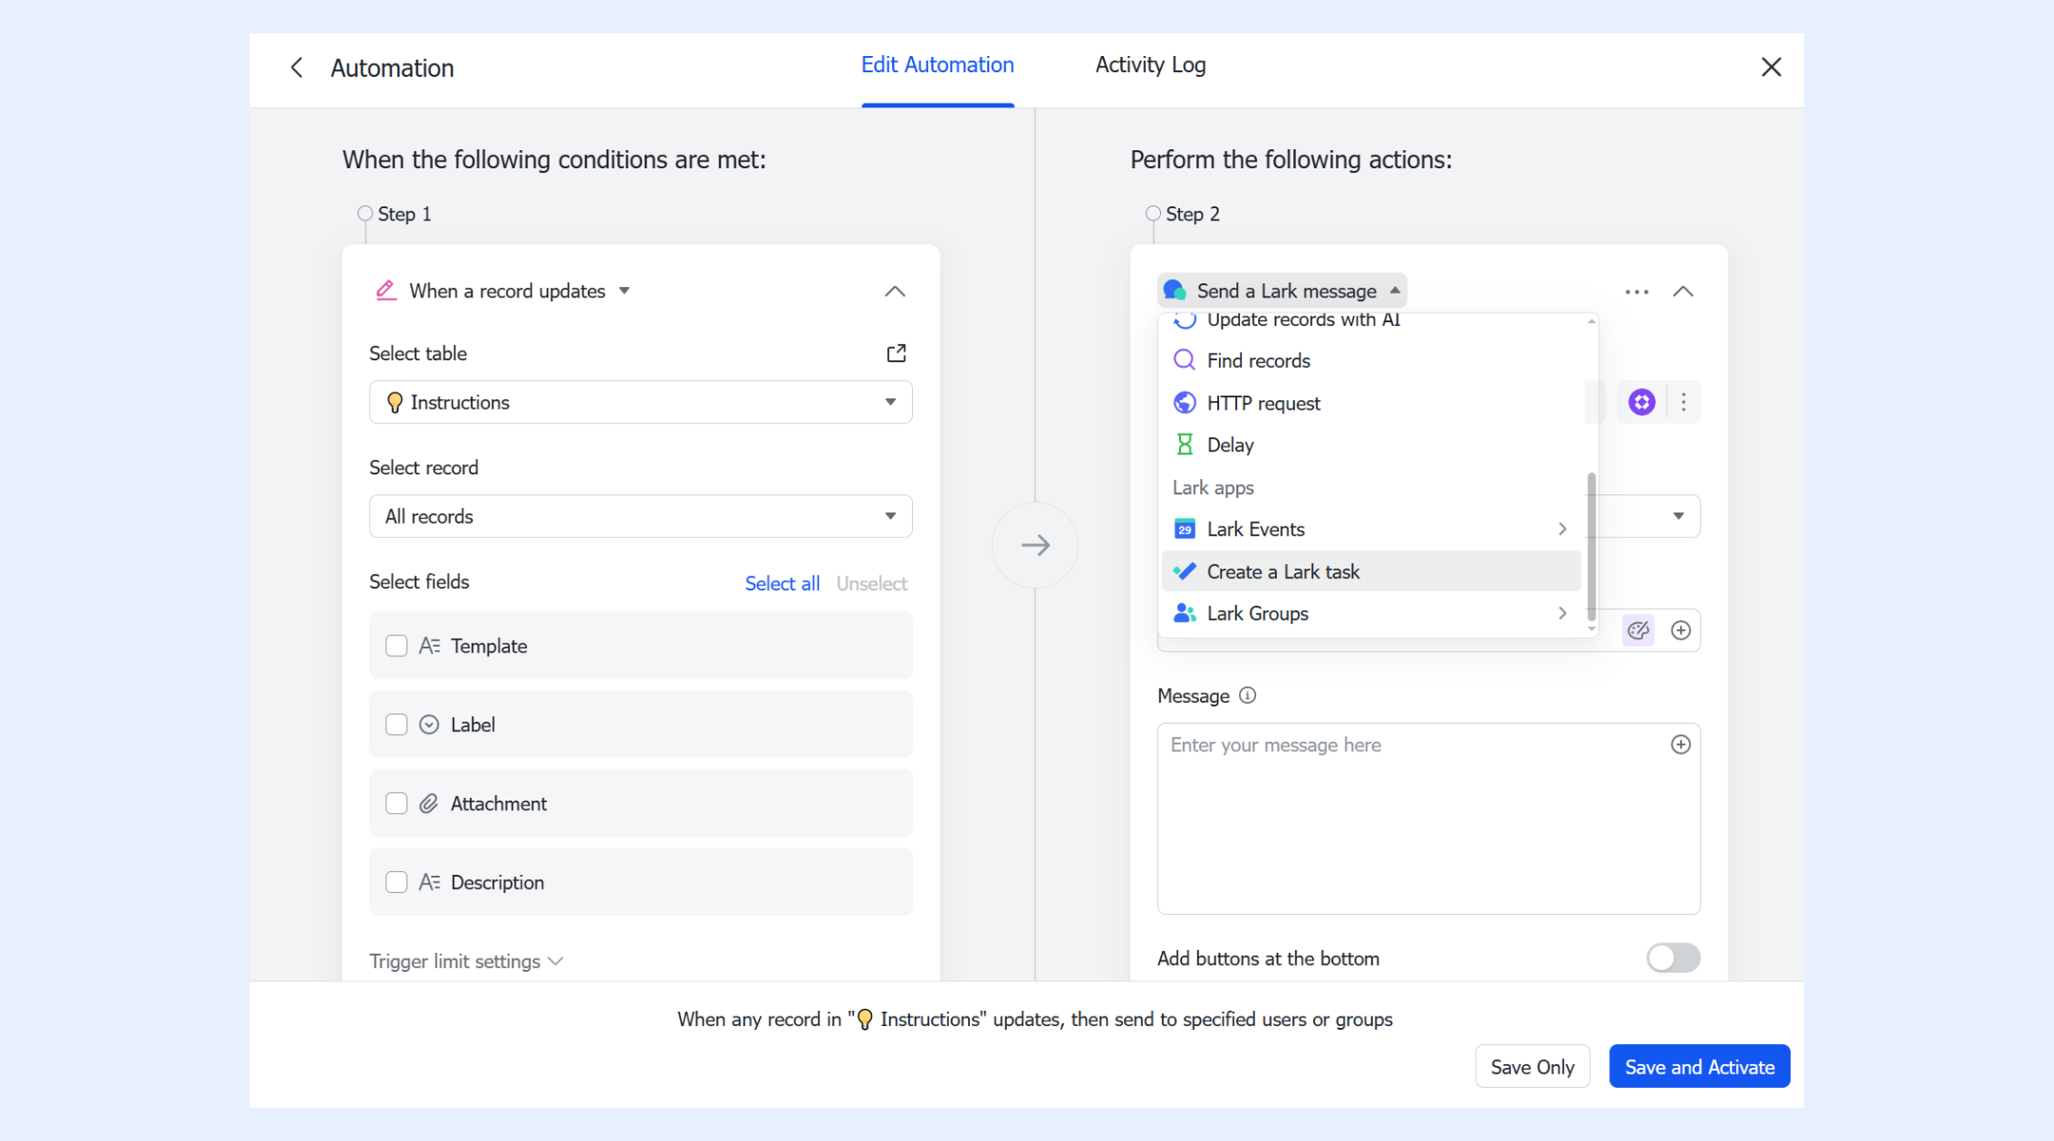This screenshot has height=1141, width=2054.
Task: Click the Attachment paperclip icon
Action: click(x=429, y=803)
